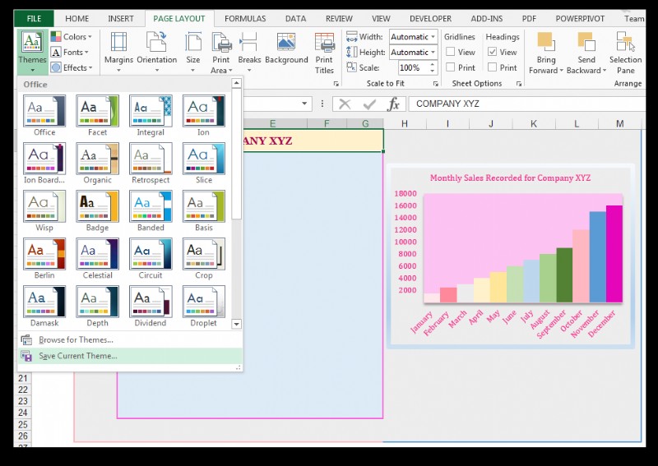
Task: Open the Bring Forward dropdown
Action: coord(545,53)
